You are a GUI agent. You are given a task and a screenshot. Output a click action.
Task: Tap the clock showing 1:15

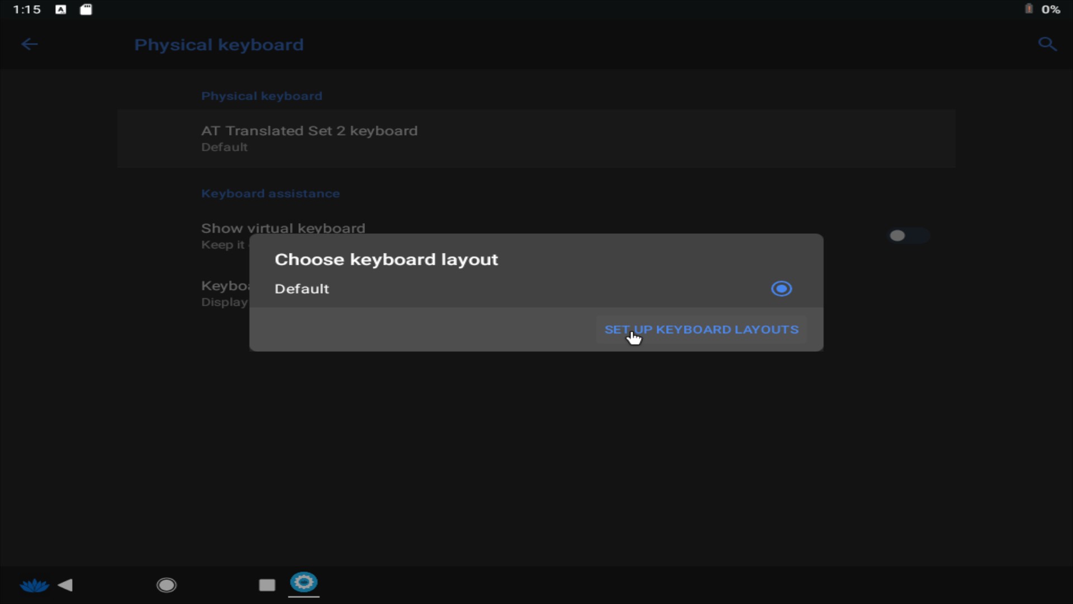coord(27,10)
